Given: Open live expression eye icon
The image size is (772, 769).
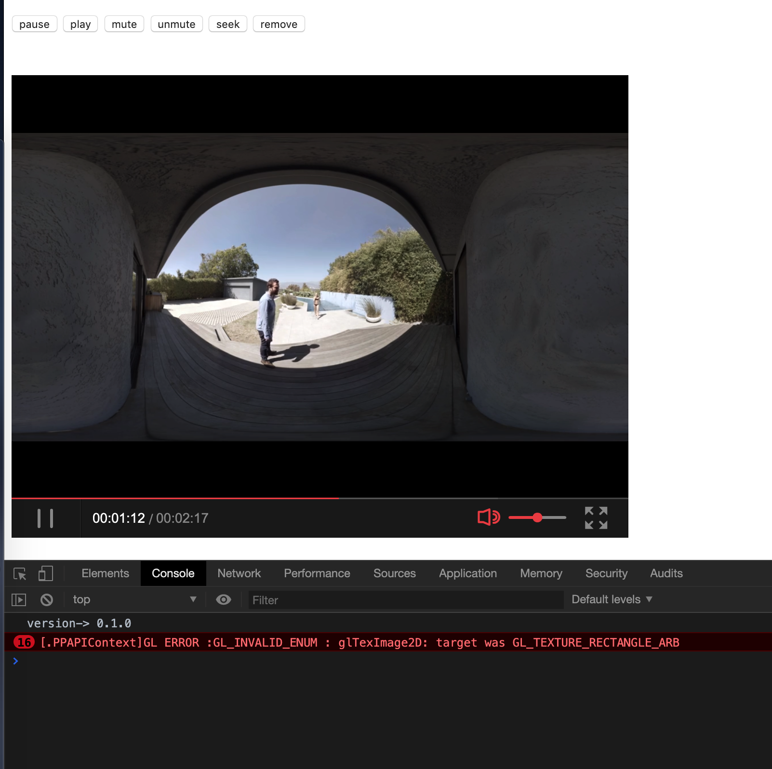Looking at the screenshot, I should (224, 600).
